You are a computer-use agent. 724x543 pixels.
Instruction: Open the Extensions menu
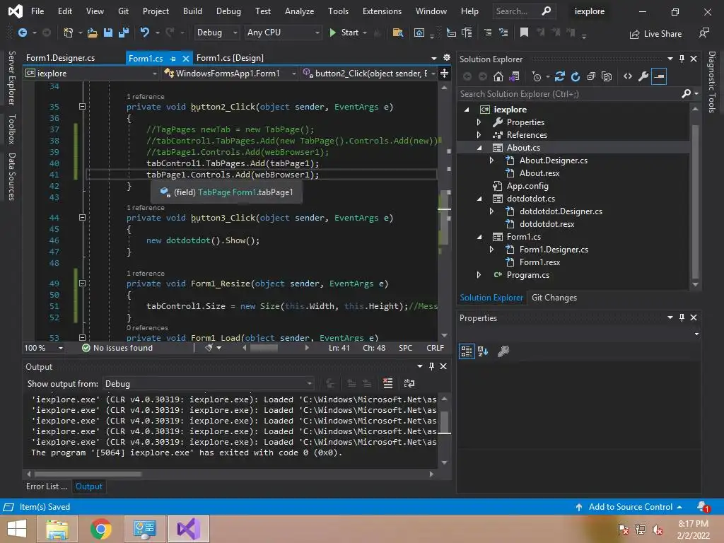[x=382, y=11]
